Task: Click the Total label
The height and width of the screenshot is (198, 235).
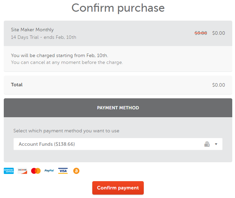Action: coord(17,85)
